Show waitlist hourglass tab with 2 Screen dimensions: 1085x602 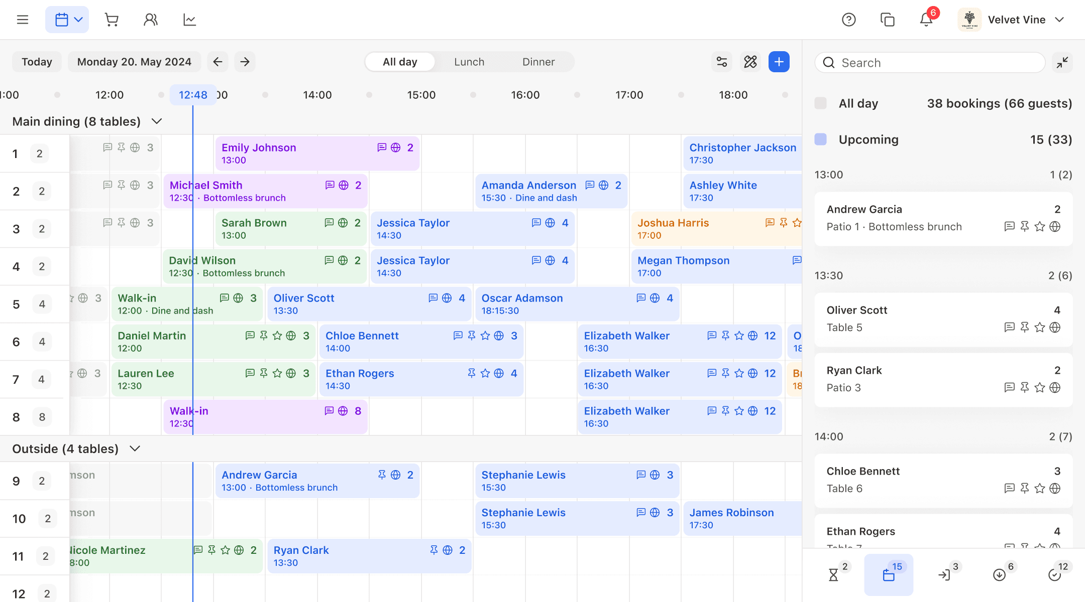pyautogui.click(x=834, y=574)
